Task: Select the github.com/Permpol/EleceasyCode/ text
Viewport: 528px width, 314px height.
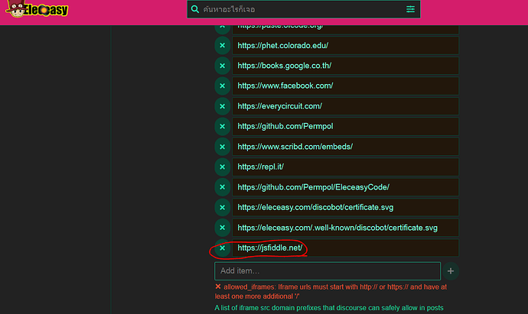Action: pos(314,187)
